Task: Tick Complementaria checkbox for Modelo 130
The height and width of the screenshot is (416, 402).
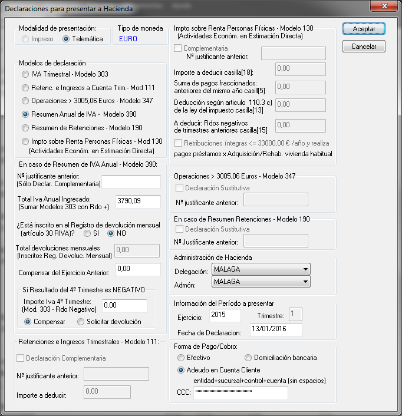Action: (201, 48)
